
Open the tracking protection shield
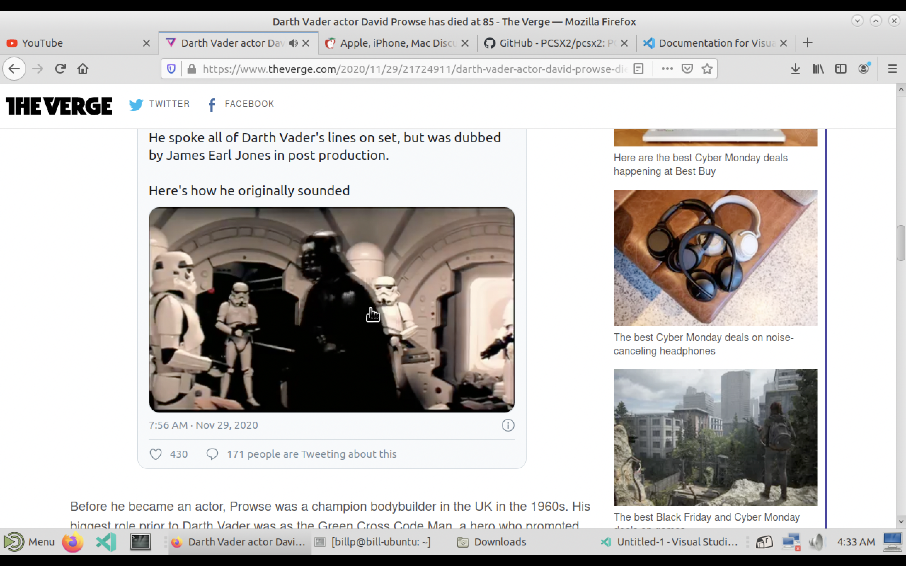171,69
